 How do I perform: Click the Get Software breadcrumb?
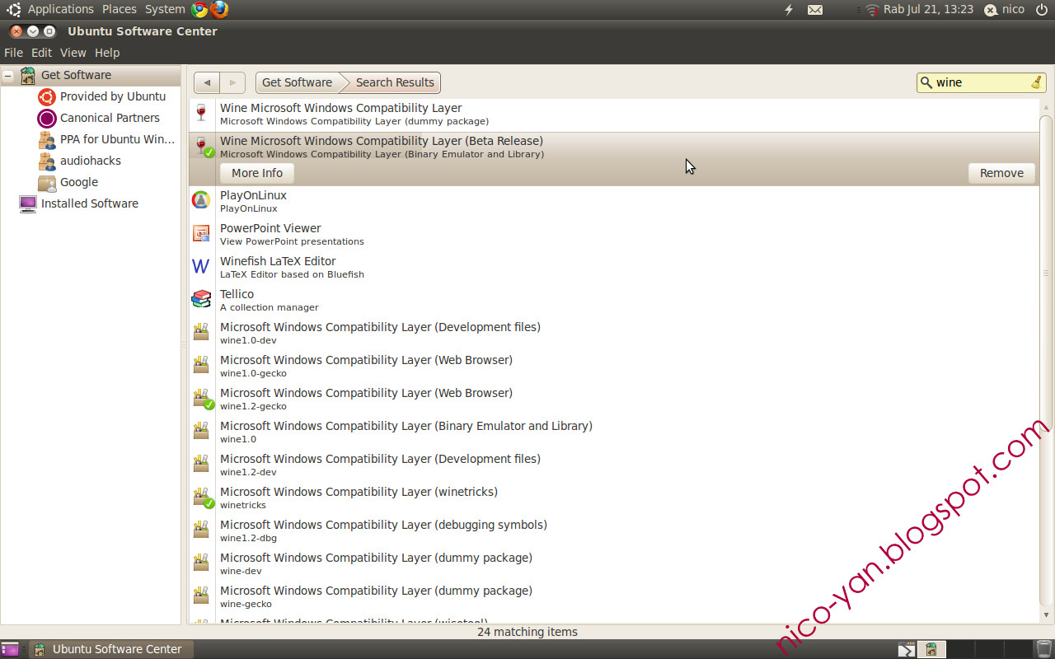(297, 82)
